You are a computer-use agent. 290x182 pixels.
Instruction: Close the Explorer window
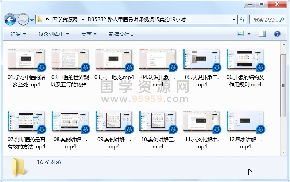[277, 4]
